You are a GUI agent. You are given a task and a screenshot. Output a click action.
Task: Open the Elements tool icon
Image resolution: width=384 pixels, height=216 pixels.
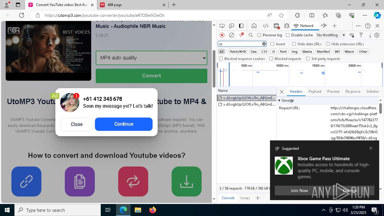tap(265, 26)
